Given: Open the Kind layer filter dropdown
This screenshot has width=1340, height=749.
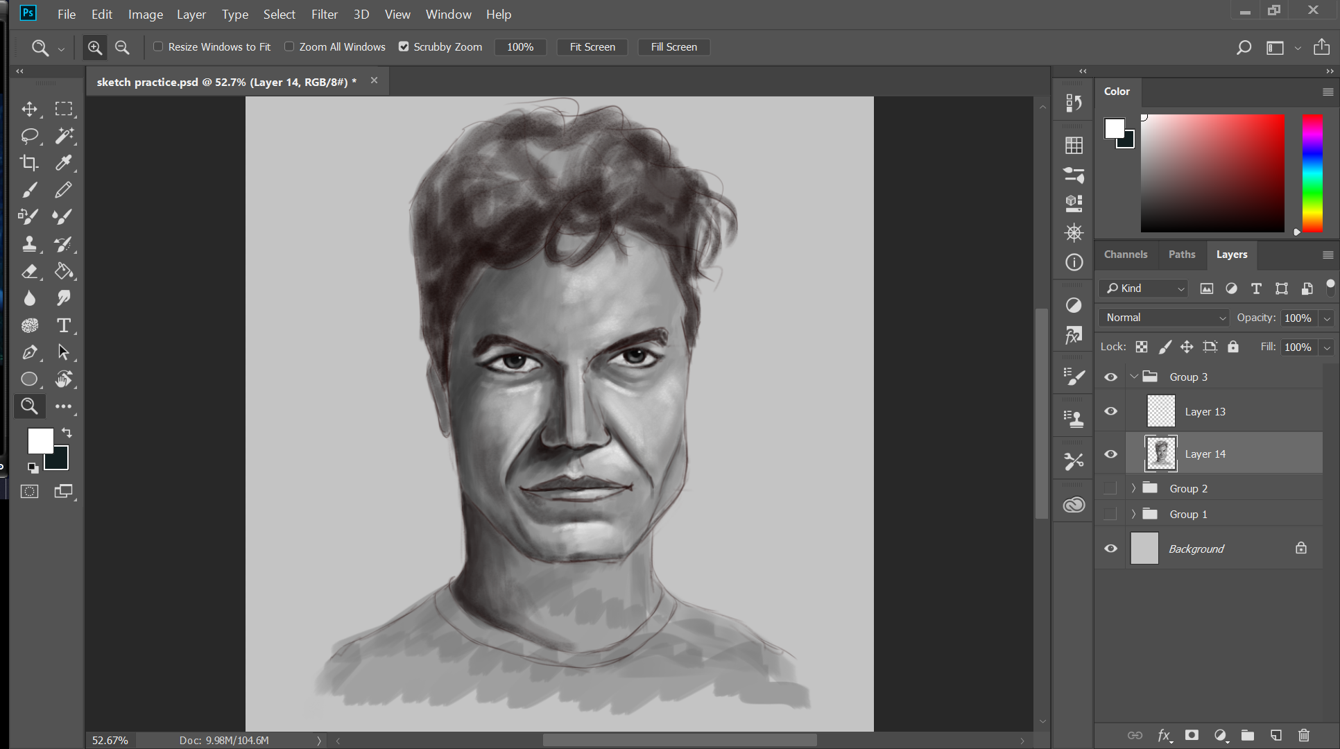Looking at the screenshot, I should (x=1144, y=289).
